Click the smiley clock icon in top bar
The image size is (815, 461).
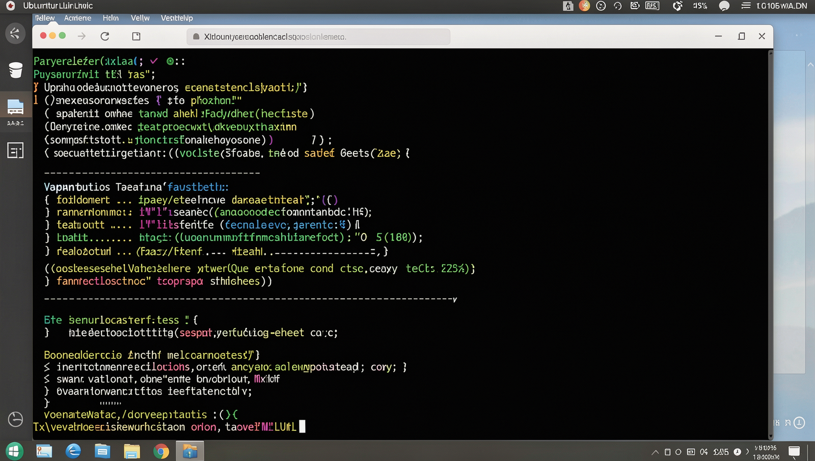601,6
